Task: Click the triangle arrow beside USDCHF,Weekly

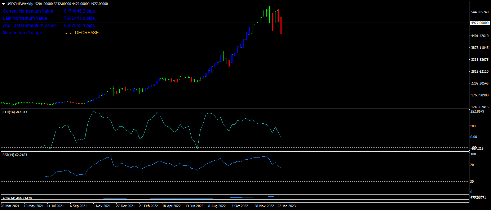Action: (x=3, y=4)
